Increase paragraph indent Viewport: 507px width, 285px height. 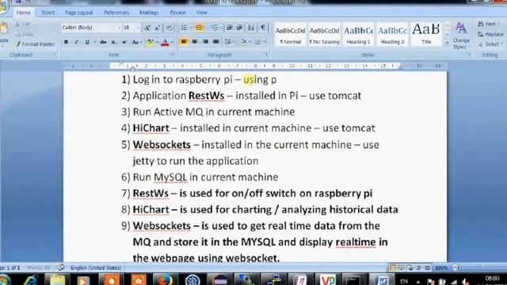[239, 28]
